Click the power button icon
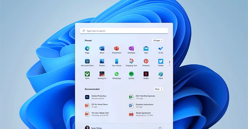This screenshot has height=129, width=248. click(160, 128)
